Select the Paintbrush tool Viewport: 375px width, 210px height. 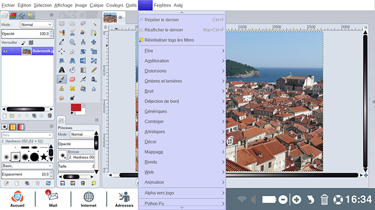point(62,79)
